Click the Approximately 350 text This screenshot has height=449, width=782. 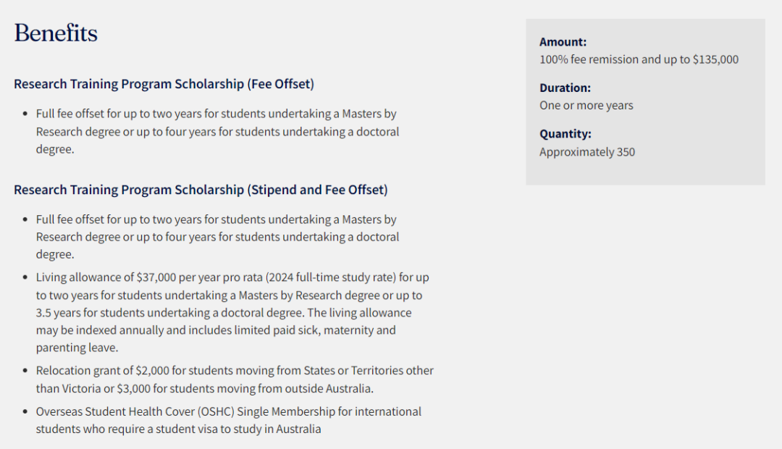click(586, 152)
